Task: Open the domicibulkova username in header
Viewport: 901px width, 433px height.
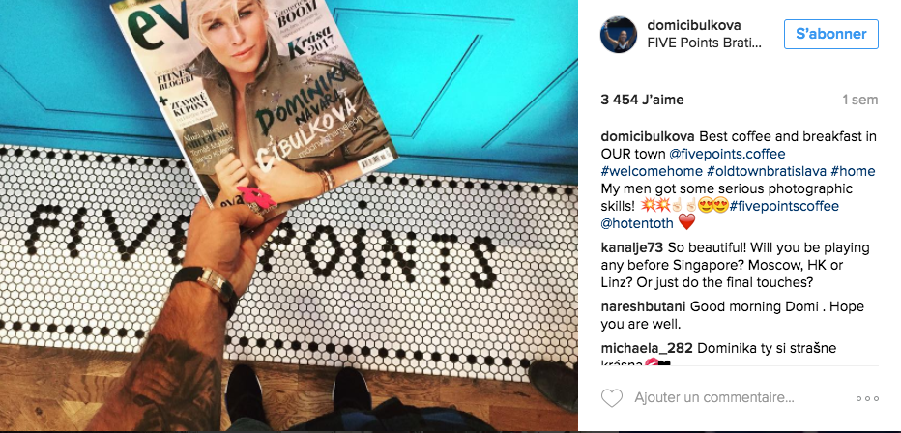Action: pos(693,25)
